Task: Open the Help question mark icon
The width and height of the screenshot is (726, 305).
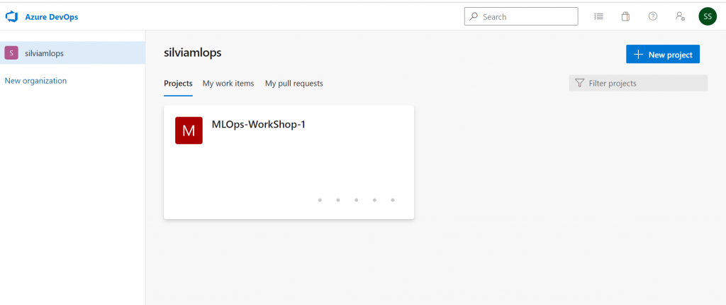Action: pos(653,17)
